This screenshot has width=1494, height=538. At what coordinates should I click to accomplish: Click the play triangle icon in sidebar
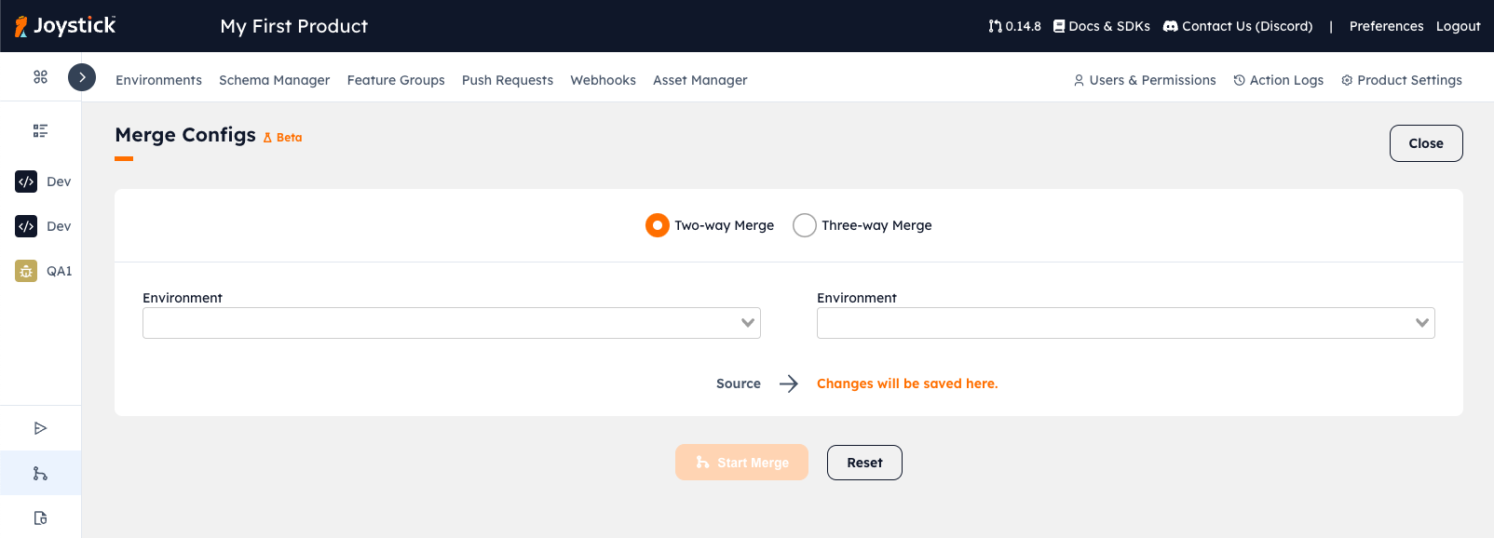40,428
